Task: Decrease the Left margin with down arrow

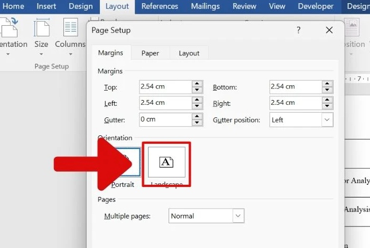Action: [x=197, y=106]
